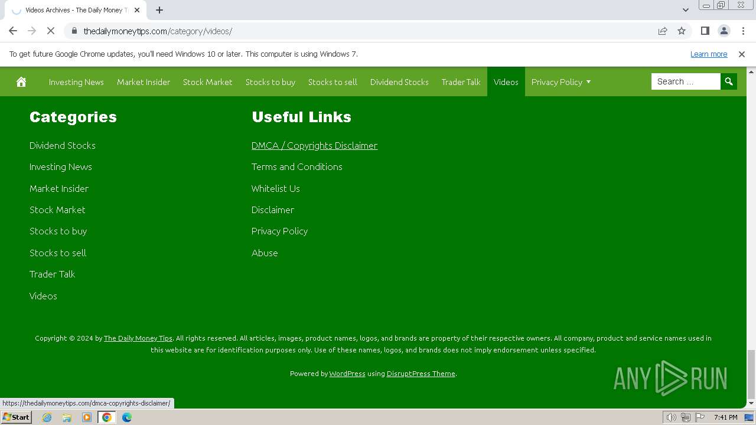756x425 pixels.
Task: Open the DisruptPress Theme link
Action: [x=421, y=374]
